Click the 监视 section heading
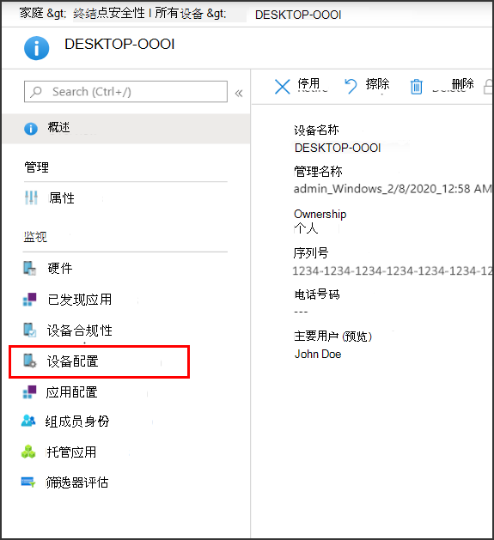The width and height of the screenshot is (494, 540). point(35,237)
